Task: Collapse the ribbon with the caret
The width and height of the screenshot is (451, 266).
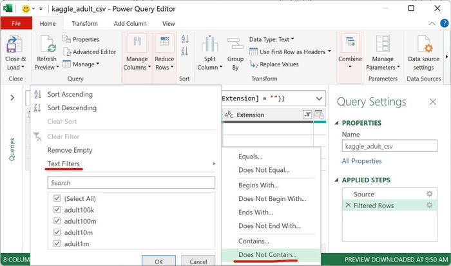Action: [x=432, y=24]
